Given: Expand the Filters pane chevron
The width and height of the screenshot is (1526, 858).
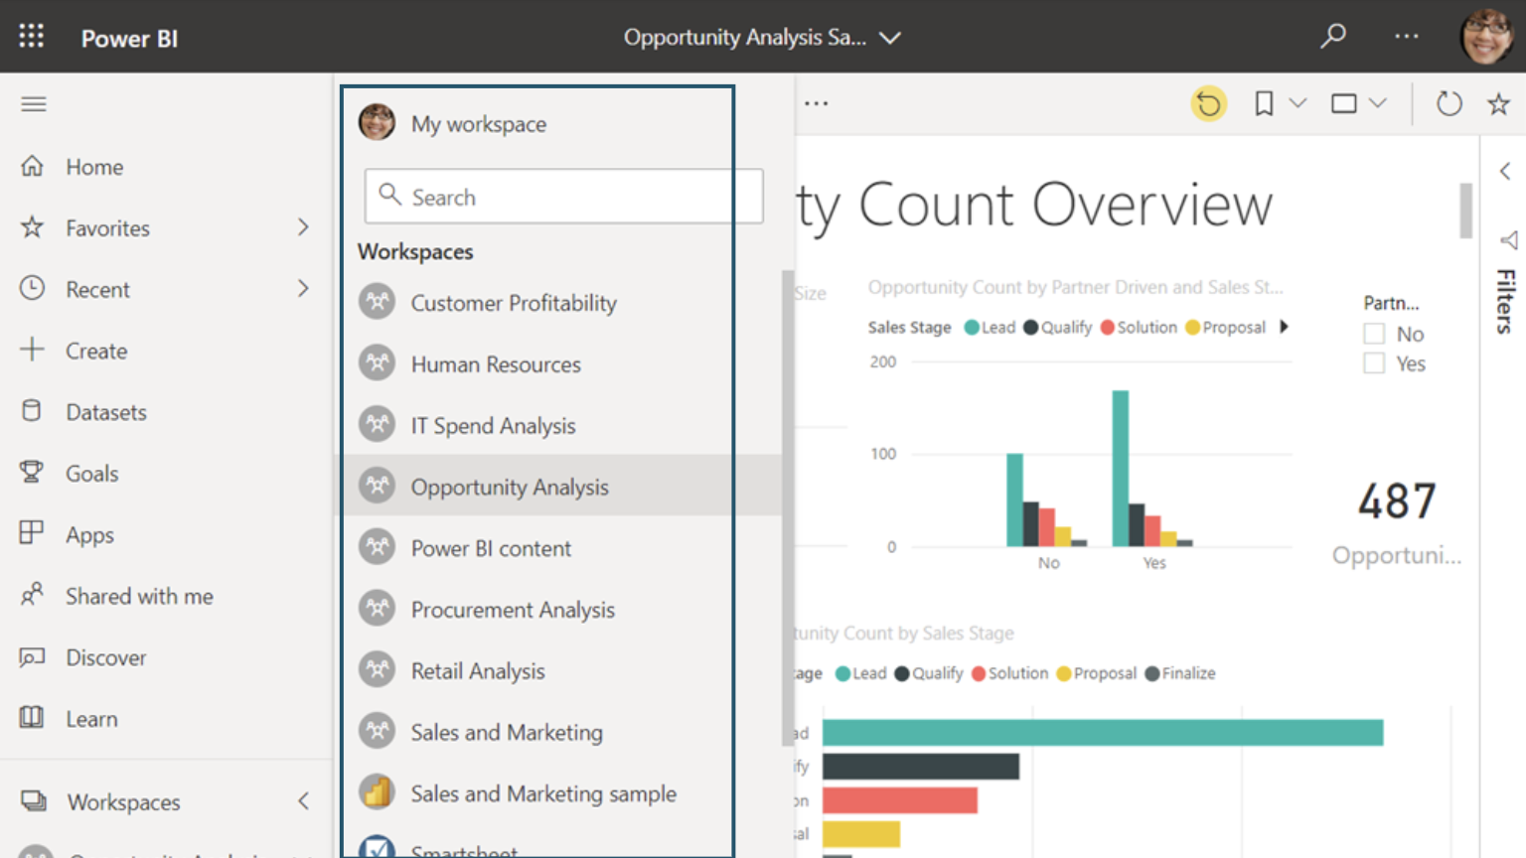Looking at the screenshot, I should (1505, 171).
